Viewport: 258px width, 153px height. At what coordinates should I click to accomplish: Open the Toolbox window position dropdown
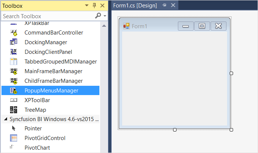[87, 6]
